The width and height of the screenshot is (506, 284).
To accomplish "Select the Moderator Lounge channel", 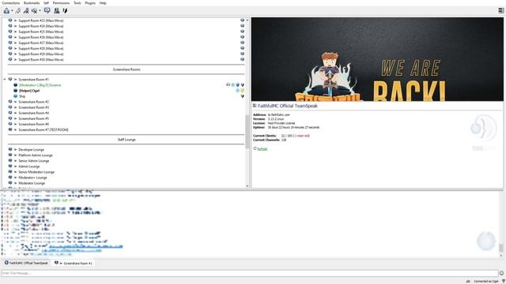I will click(32, 183).
